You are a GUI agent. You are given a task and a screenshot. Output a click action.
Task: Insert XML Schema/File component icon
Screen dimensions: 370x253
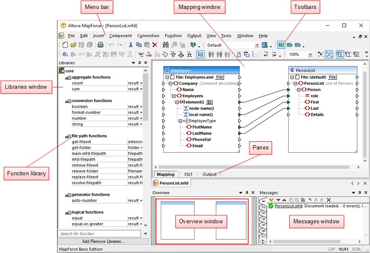65,54
